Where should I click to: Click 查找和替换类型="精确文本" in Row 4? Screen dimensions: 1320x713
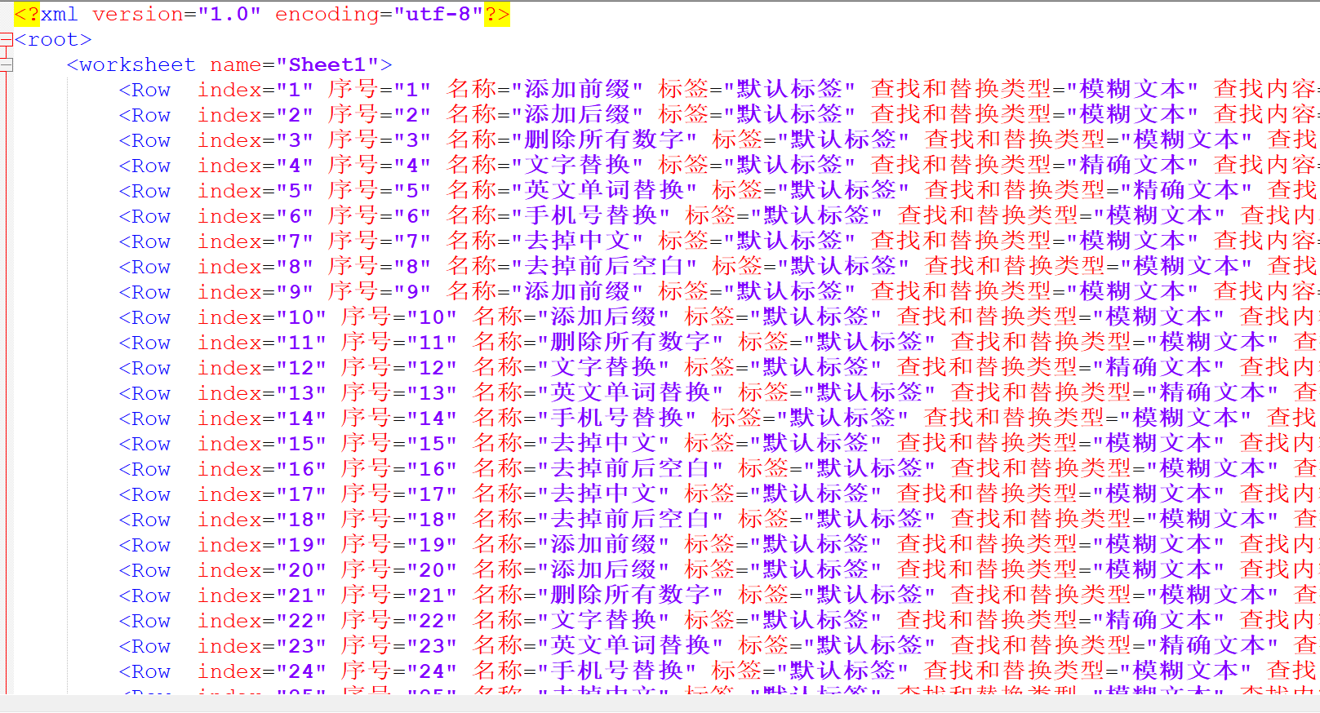point(1034,166)
